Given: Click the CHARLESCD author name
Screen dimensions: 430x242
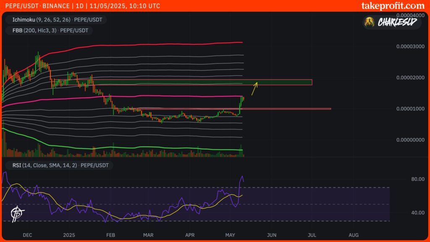Looking at the screenshot, I should (x=397, y=22).
